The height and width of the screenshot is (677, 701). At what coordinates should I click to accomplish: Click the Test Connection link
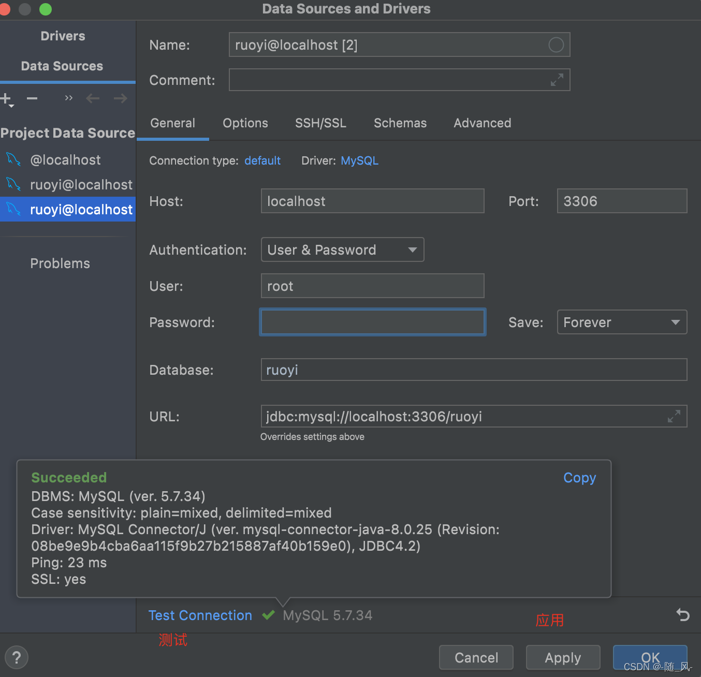200,615
